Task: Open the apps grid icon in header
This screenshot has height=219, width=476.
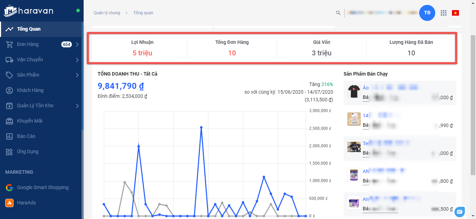Action: tap(444, 13)
